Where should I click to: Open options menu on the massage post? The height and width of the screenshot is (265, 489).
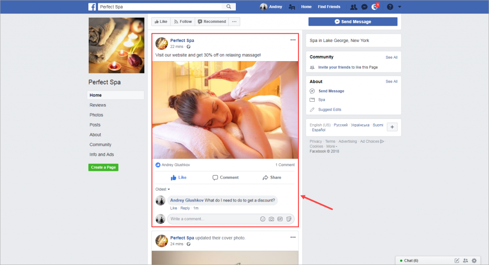pos(293,40)
